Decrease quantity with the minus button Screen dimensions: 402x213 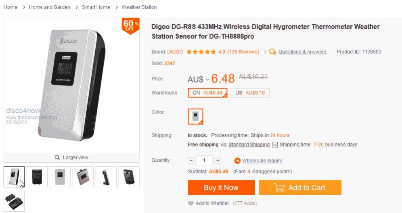[x=191, y=160]
